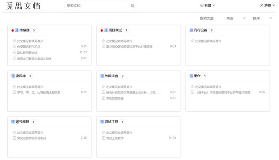The height and width of the screenshot is (160, 279).
Task: Click the blue collection icon next to 故障排查
Action: coord(102,76)
